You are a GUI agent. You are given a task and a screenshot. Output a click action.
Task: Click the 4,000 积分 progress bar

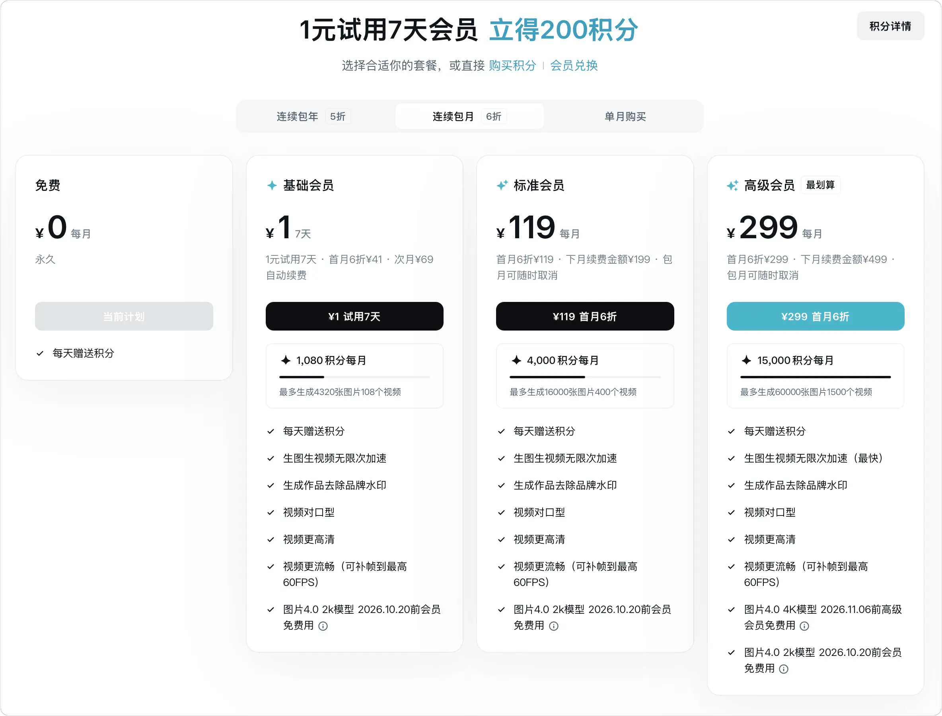(x=585, y=377)
